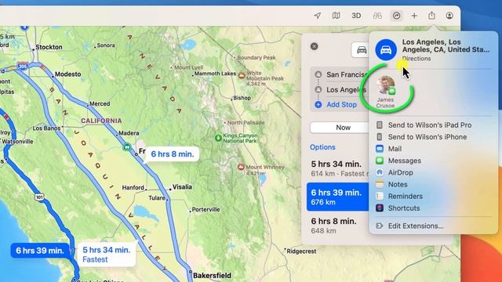Choose Send to Wilson's iPhone
Viewport: 502px width, 282px height.
click(x=427, y=137)
